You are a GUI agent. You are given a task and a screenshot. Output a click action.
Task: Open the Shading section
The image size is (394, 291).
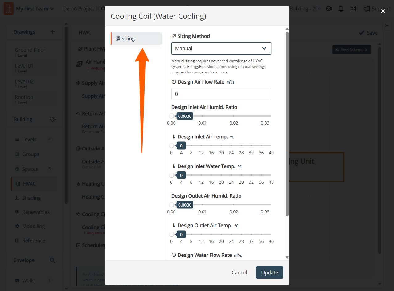31,198
